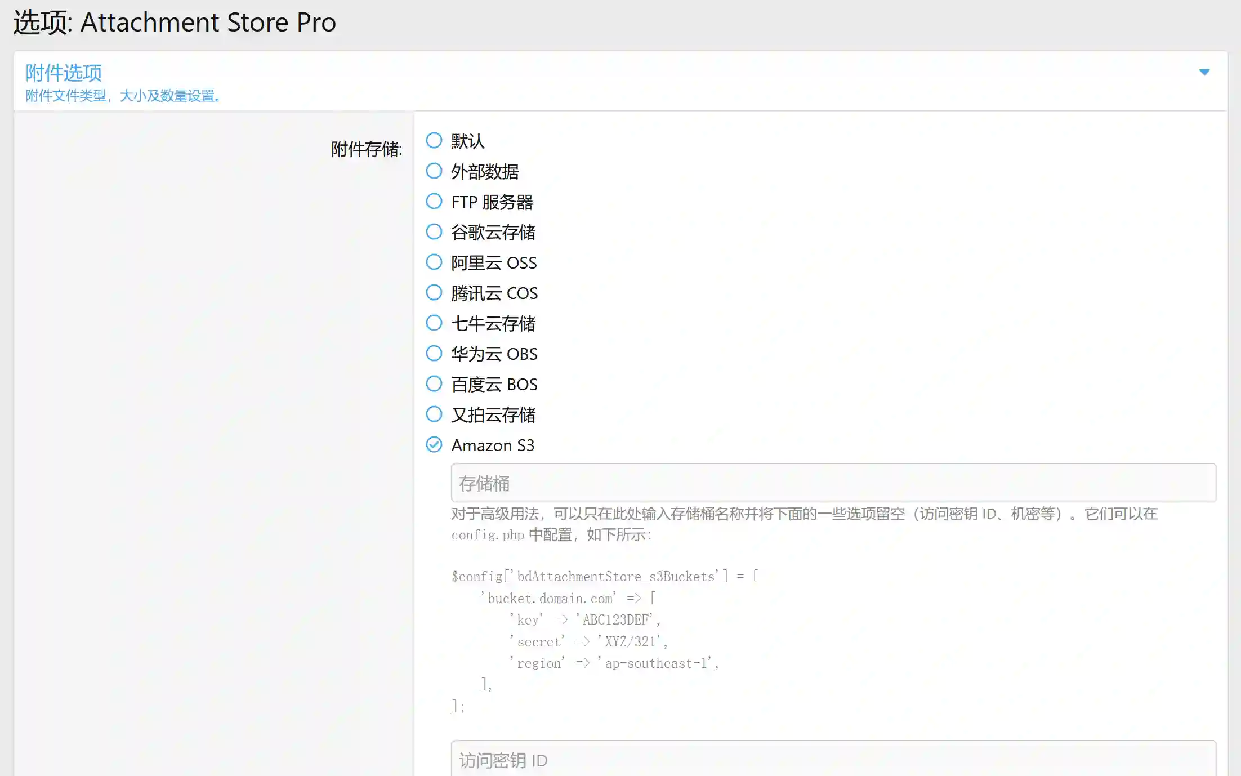This screenshot has width=1241, height=776.
Task: Choose the 百度云 BOS radio option
Action: [x=434, y=383]
